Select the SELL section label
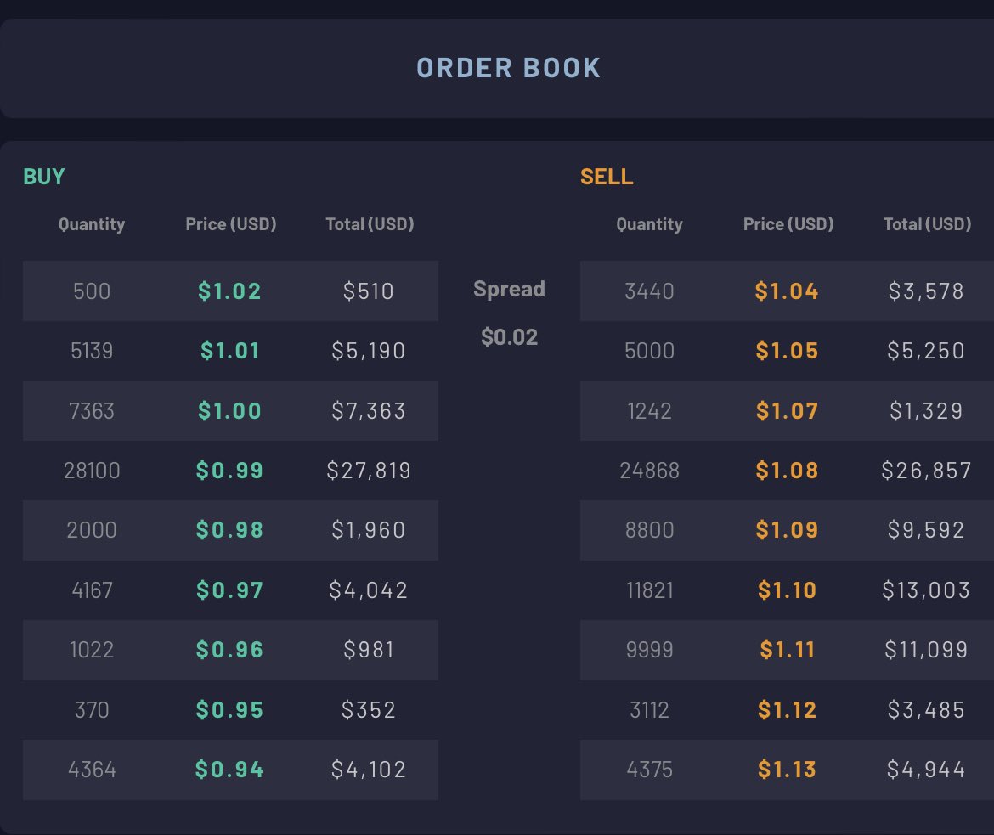The height and width of the screenshot is (835, 994). [x=607, y=176]
